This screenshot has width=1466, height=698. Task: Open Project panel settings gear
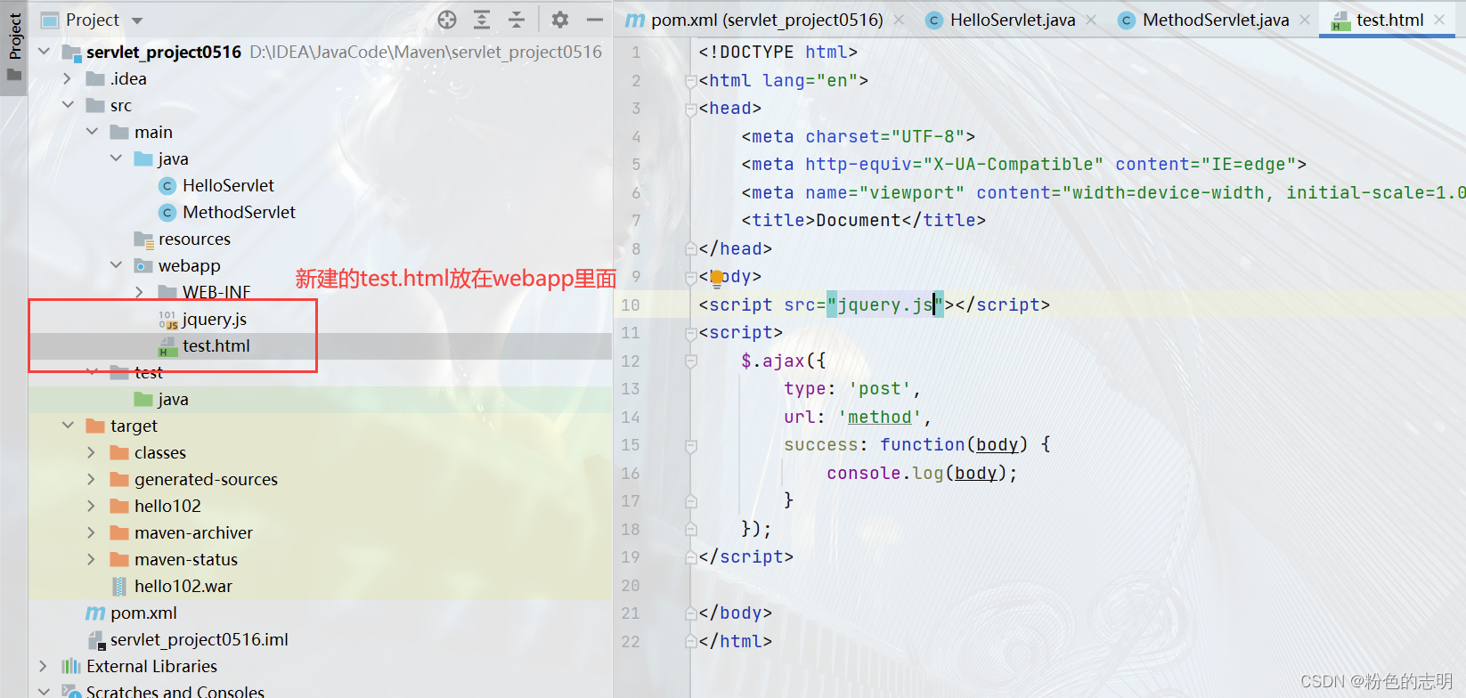point(559,20)
